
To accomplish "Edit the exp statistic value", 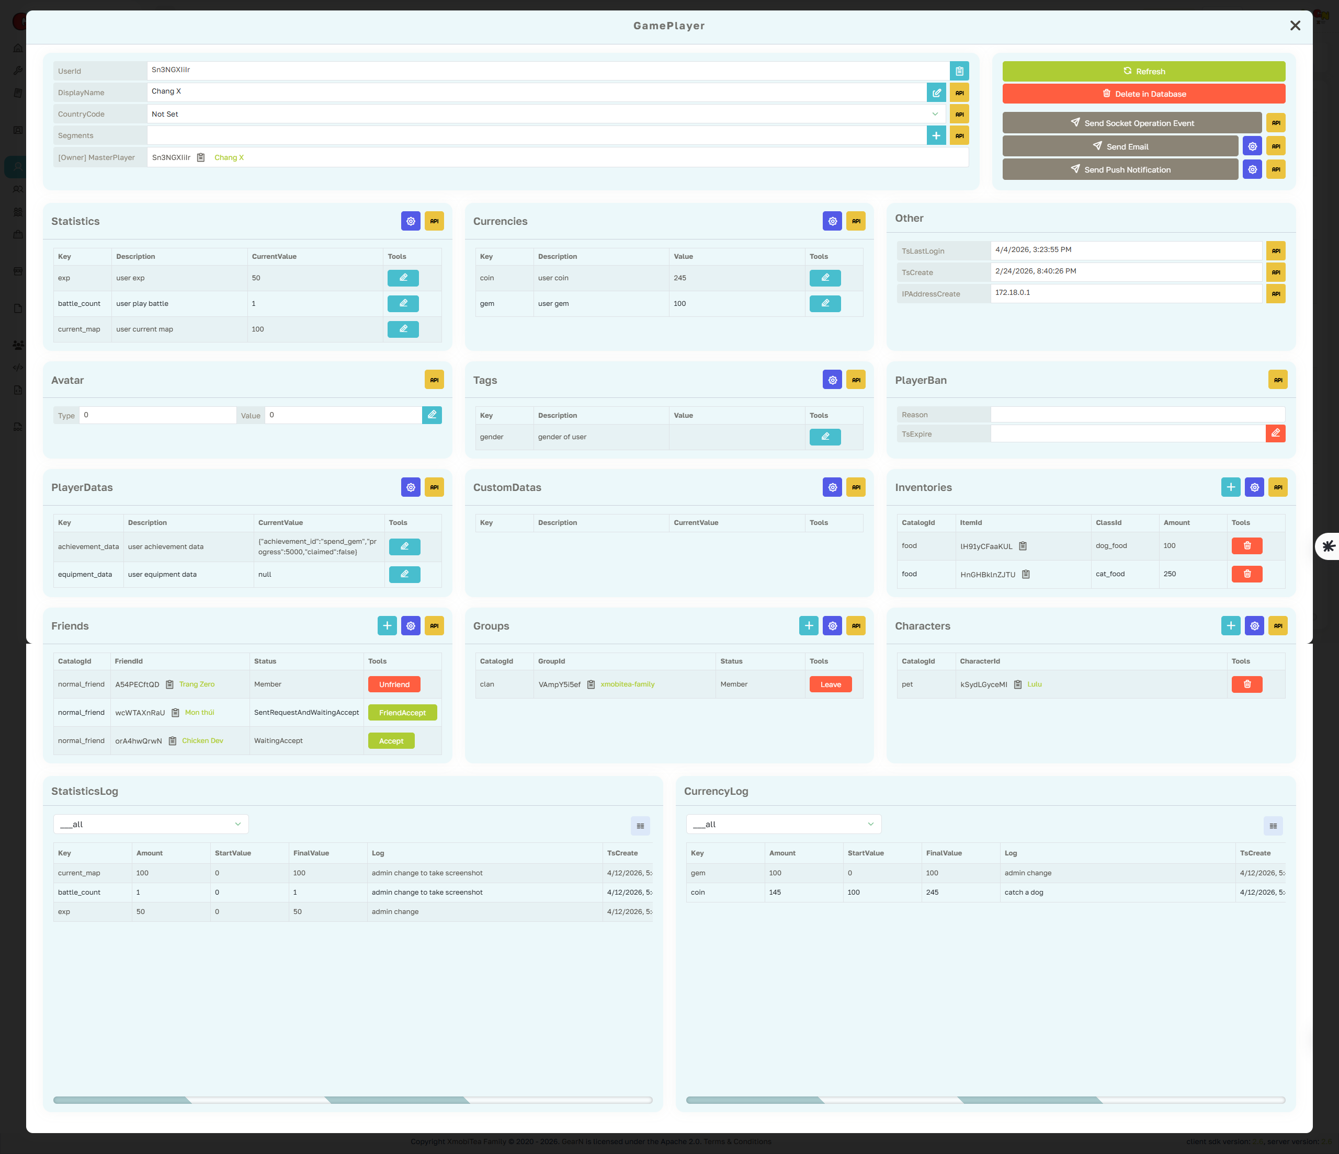I will (x=403, y=278).
